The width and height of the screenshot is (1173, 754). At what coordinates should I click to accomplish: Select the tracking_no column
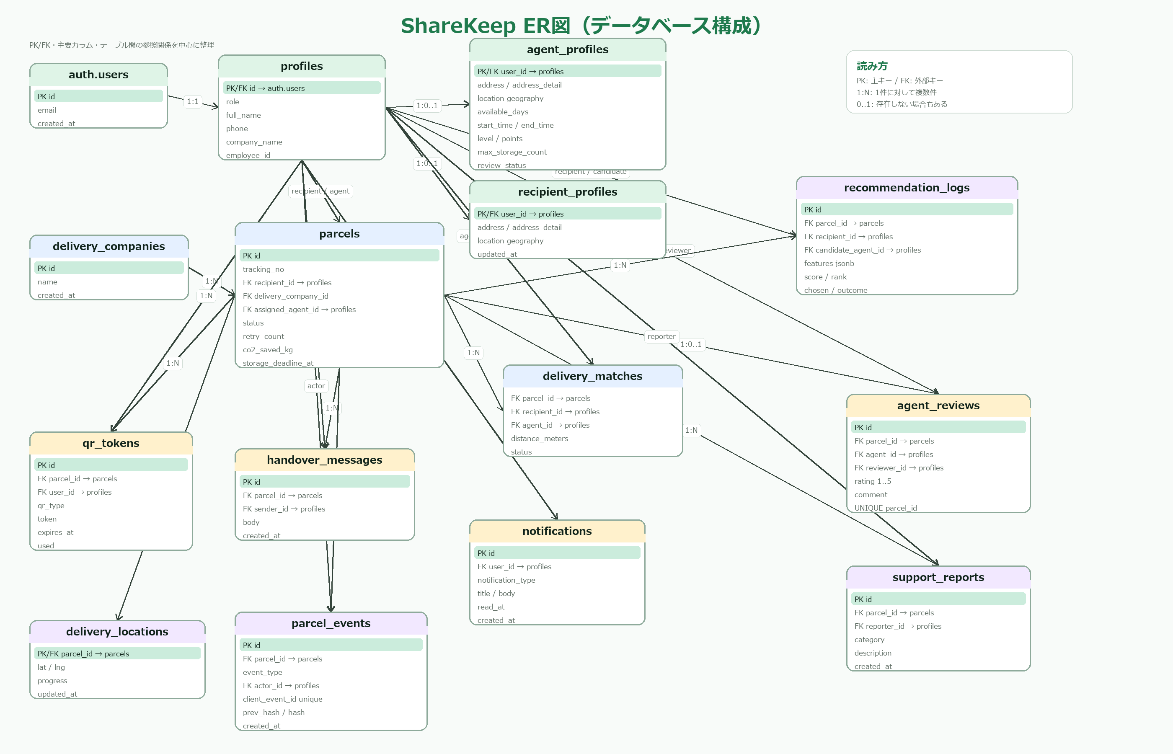[x=264, y=269]
